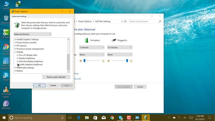215x121 pixels.
Task: Expand the Battery node
Action: tap(15, 71)
